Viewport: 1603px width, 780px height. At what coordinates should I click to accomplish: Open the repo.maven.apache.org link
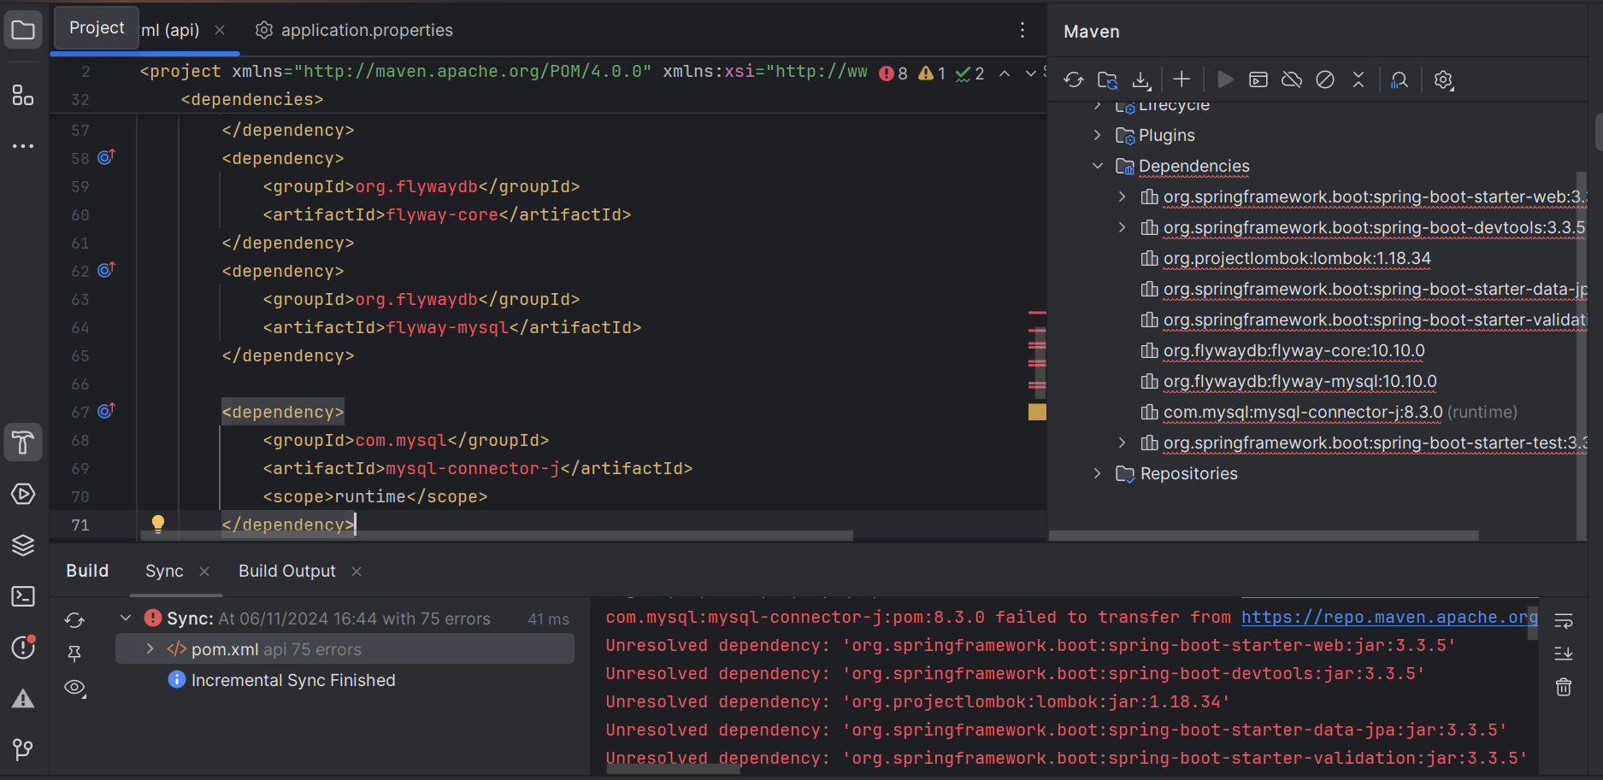(x=1389, y=617)
